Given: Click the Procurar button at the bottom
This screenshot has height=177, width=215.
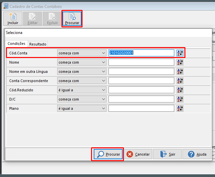Looking at the screenshot, I should click(x=108, y=154).
